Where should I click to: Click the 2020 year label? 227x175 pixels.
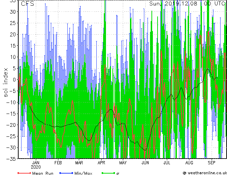[36, 167]
